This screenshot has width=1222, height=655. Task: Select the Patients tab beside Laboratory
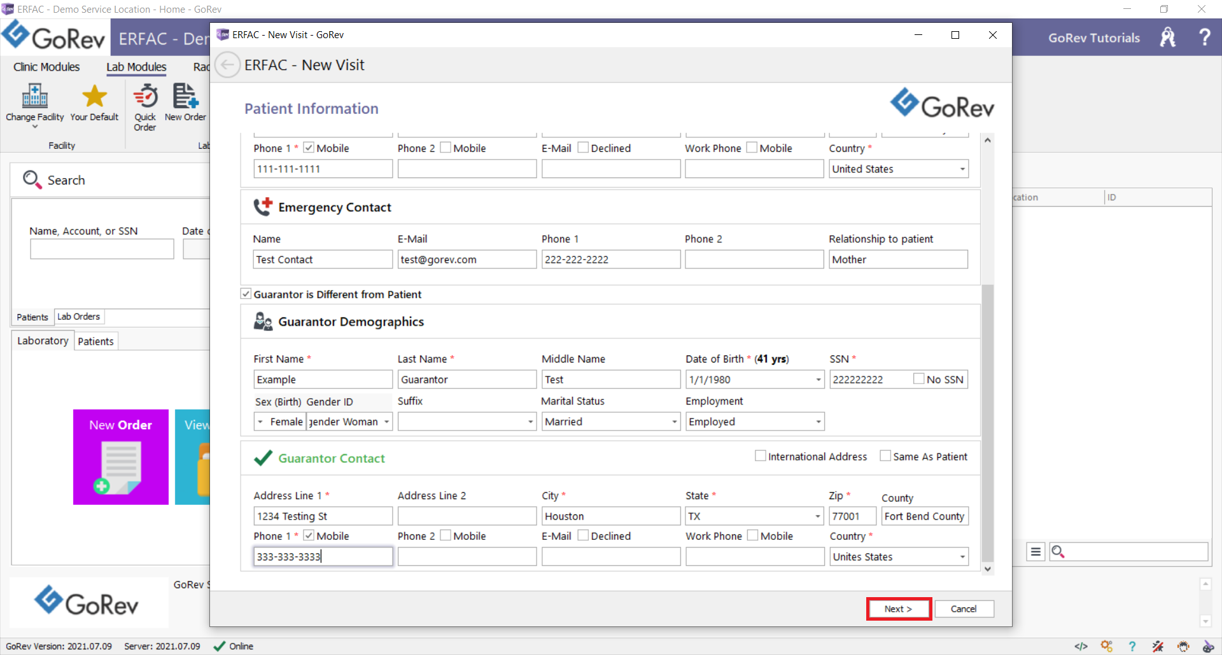coord(95,341)
